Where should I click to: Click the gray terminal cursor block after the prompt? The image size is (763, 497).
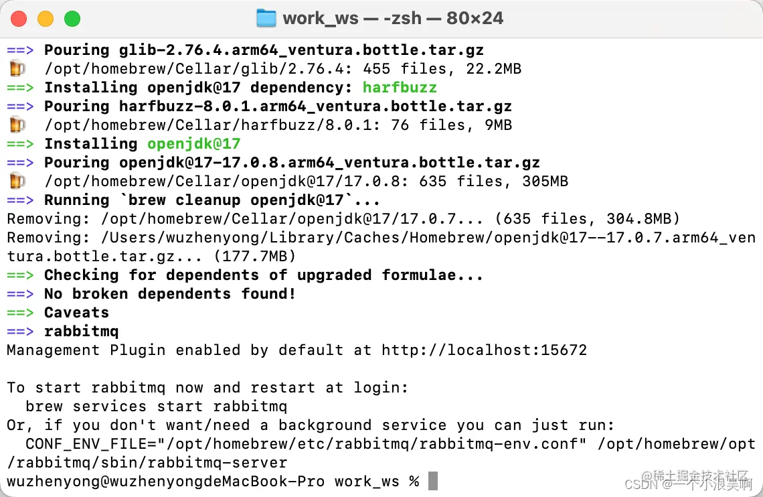(x=433, y=481)
